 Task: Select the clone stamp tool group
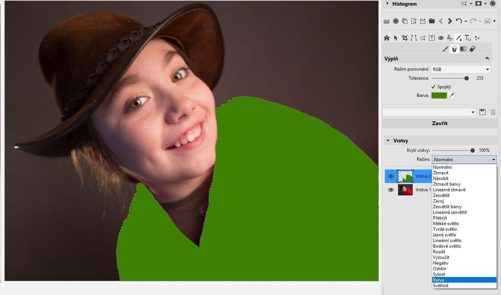click(x=450, y=38)
